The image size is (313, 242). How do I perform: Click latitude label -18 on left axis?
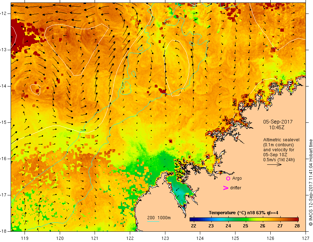pyautogui.click(x=4, y=231)
